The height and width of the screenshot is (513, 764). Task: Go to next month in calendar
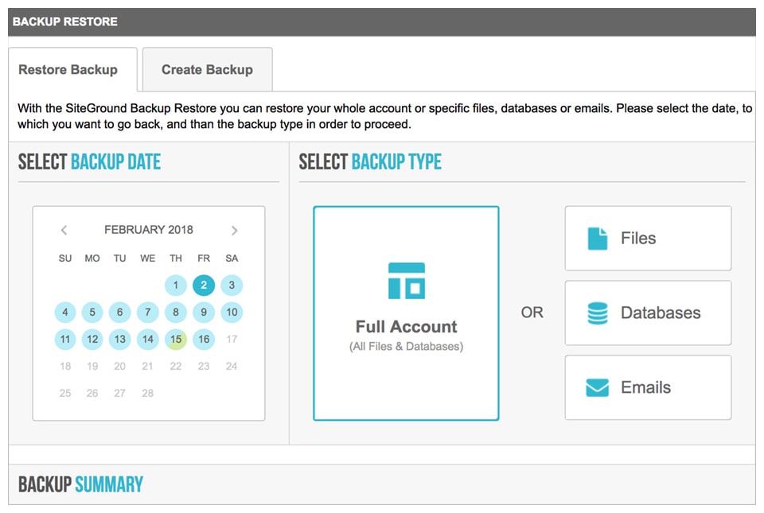[x=234, y=231]
